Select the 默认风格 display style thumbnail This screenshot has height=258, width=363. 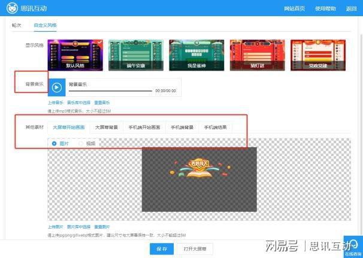click(75, 55)
